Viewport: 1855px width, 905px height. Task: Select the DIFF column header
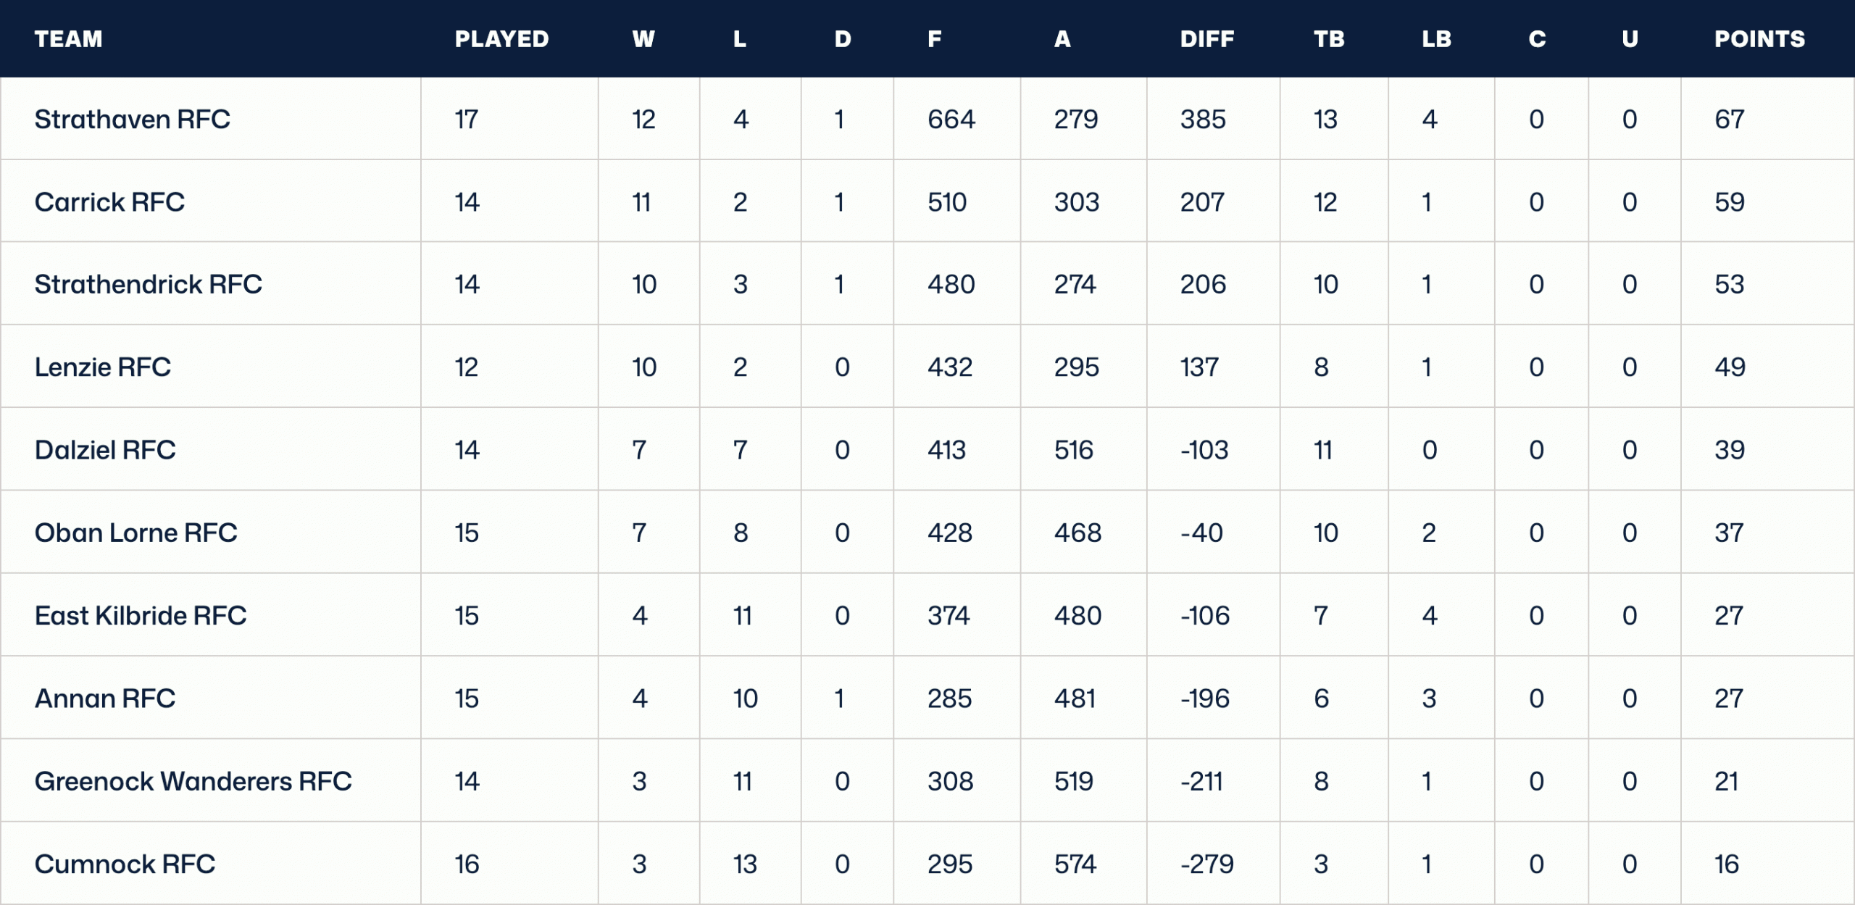click(x=1206, y=39)
